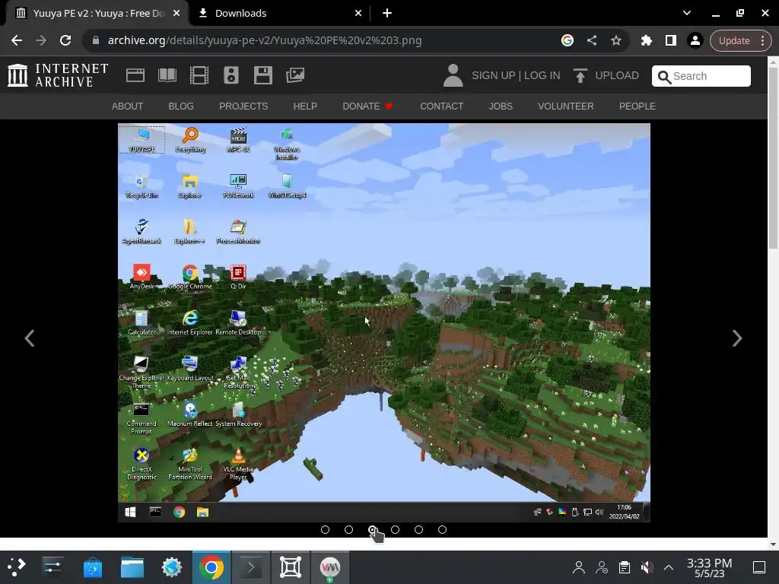Share this page via share icon
Screen dimensions: 779x584
[591, 40]
